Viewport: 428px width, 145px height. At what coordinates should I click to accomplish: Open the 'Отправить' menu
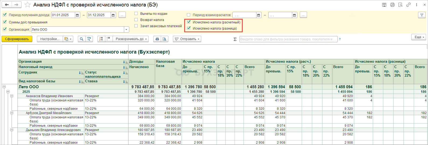click(x=187, y=39)
